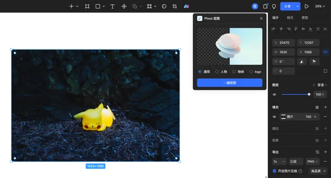
Task: Switch to the 设计 tab
Action: [x=275, y=18]
